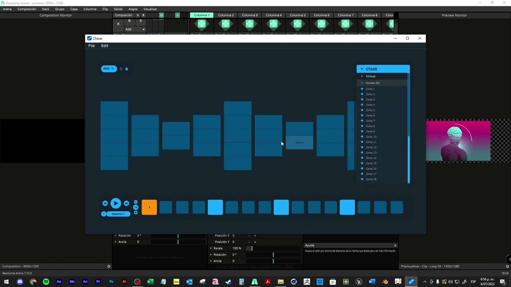Open the Visualizar menu in Resolume
The width and height of the screenshot is (511, 287).
pos(150,9)
